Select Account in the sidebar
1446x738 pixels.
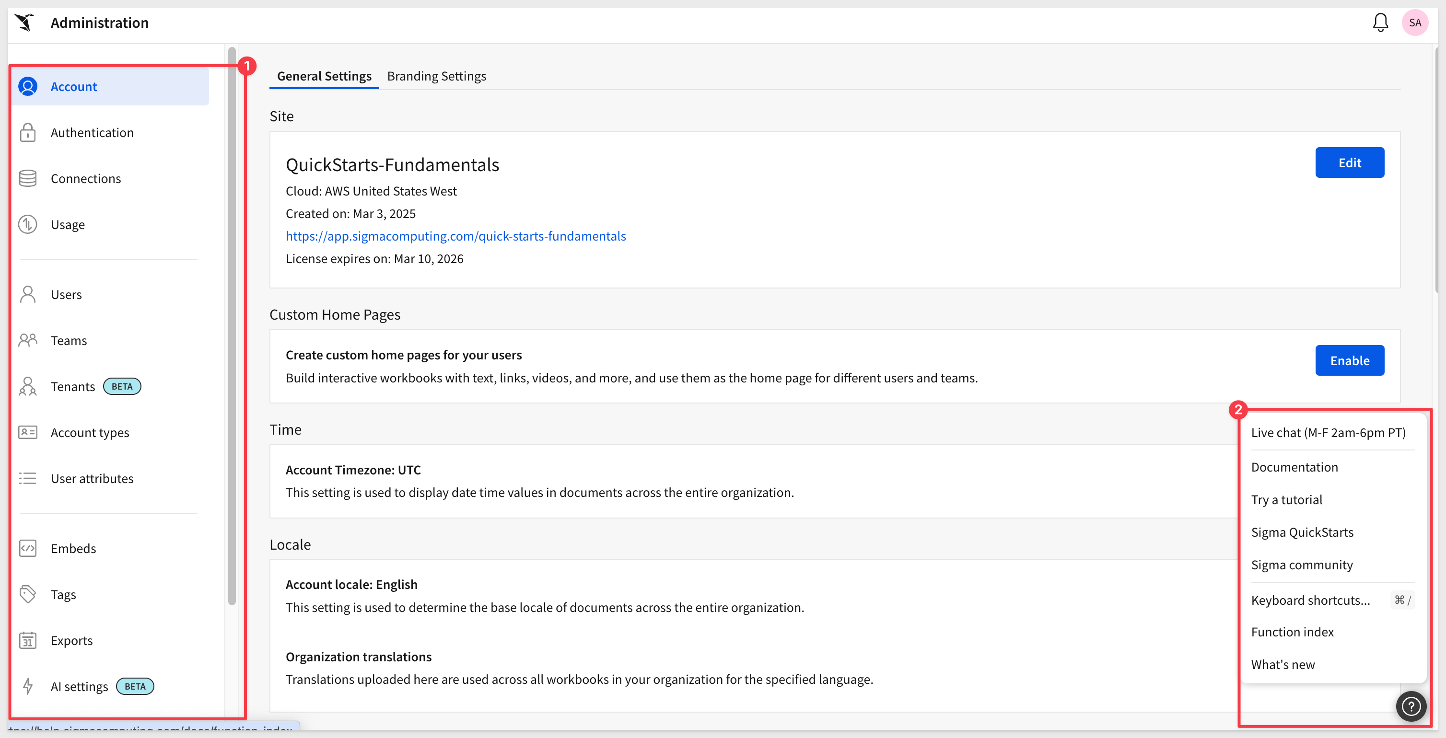(110, 86)
